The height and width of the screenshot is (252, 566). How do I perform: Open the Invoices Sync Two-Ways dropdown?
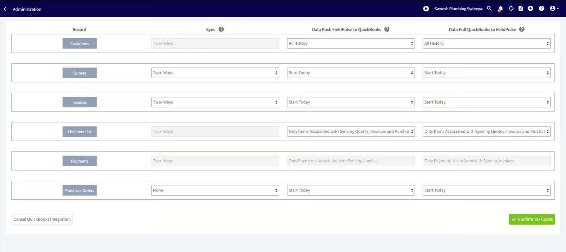pos(215,102)
